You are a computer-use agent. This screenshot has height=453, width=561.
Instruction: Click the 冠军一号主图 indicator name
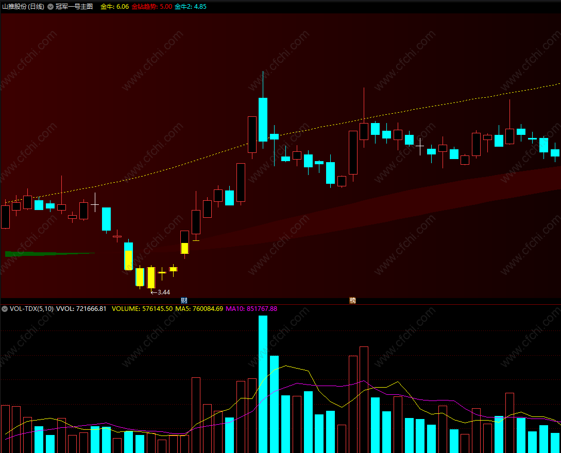74,7
